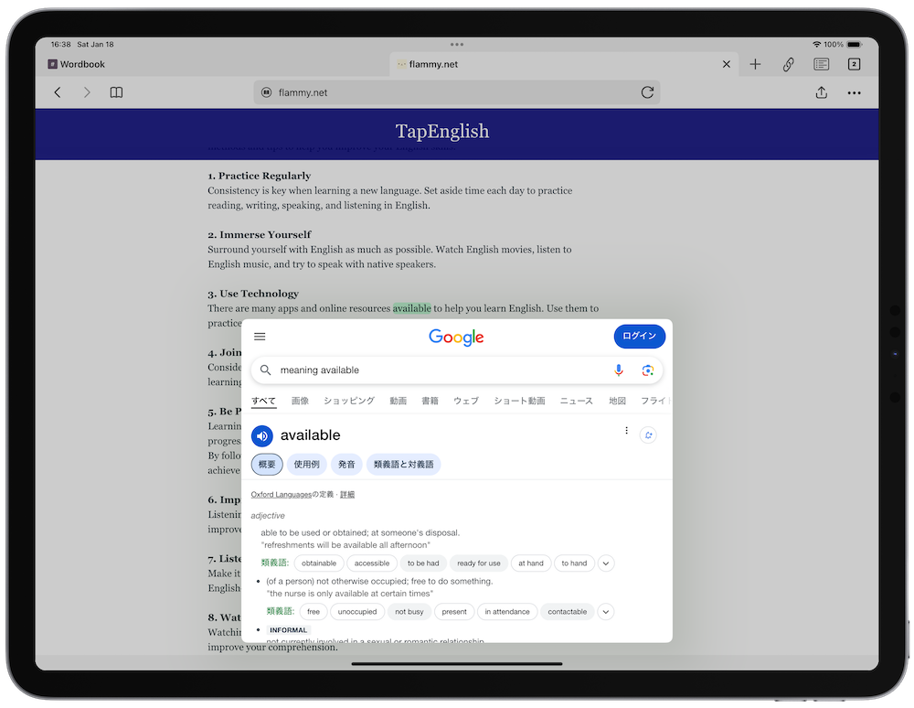
Task: Select the 発音 chip
Action: tap(346, 465)
